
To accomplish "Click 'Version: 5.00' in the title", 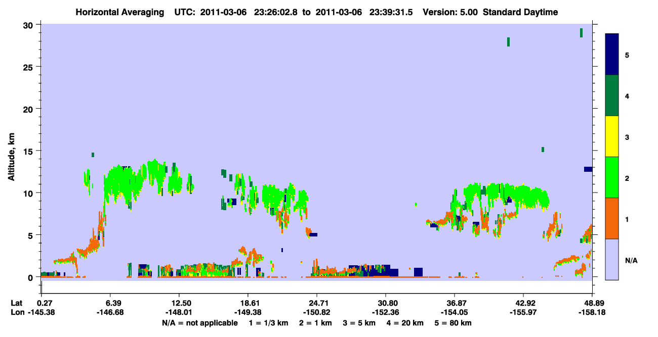I will coord(449,12).
